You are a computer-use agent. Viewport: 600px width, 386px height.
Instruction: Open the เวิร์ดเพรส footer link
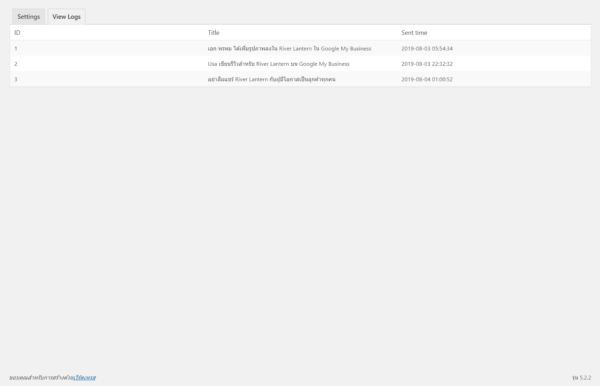84,378
